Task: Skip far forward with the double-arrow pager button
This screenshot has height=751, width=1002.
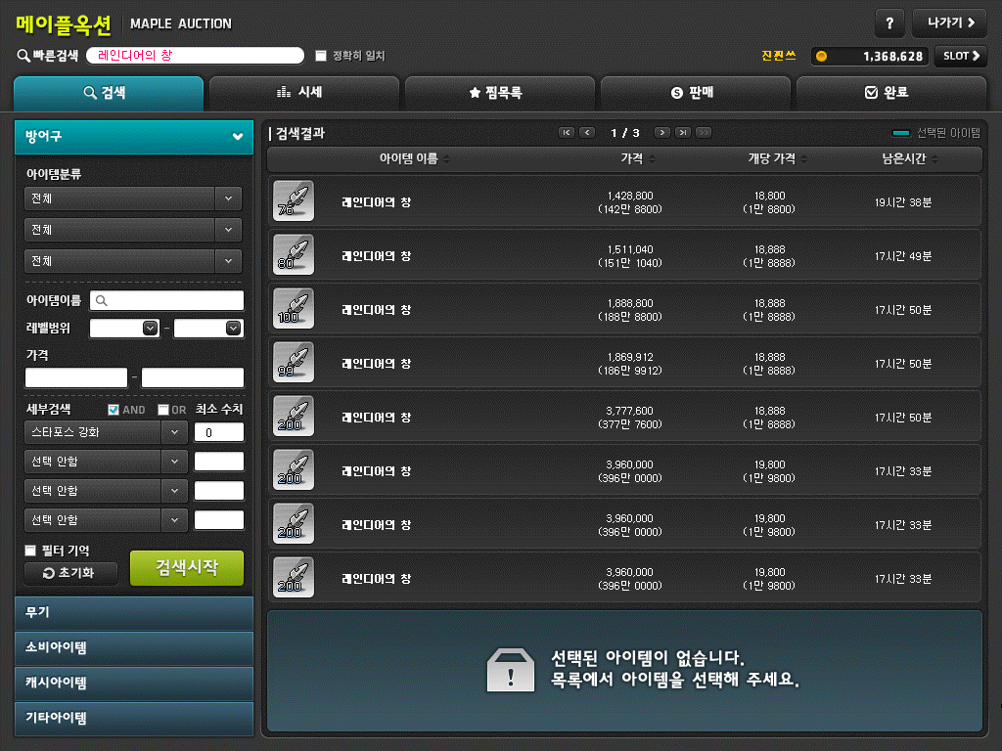Action: 704,133
